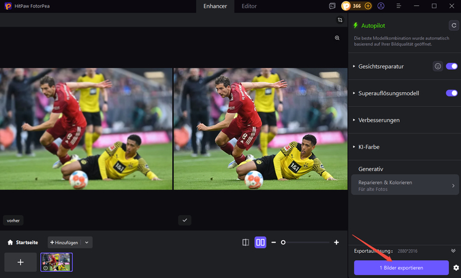The width and height of the screenshot is (461, 278).
Task: Open export settings gear icon
Action: 456,267
